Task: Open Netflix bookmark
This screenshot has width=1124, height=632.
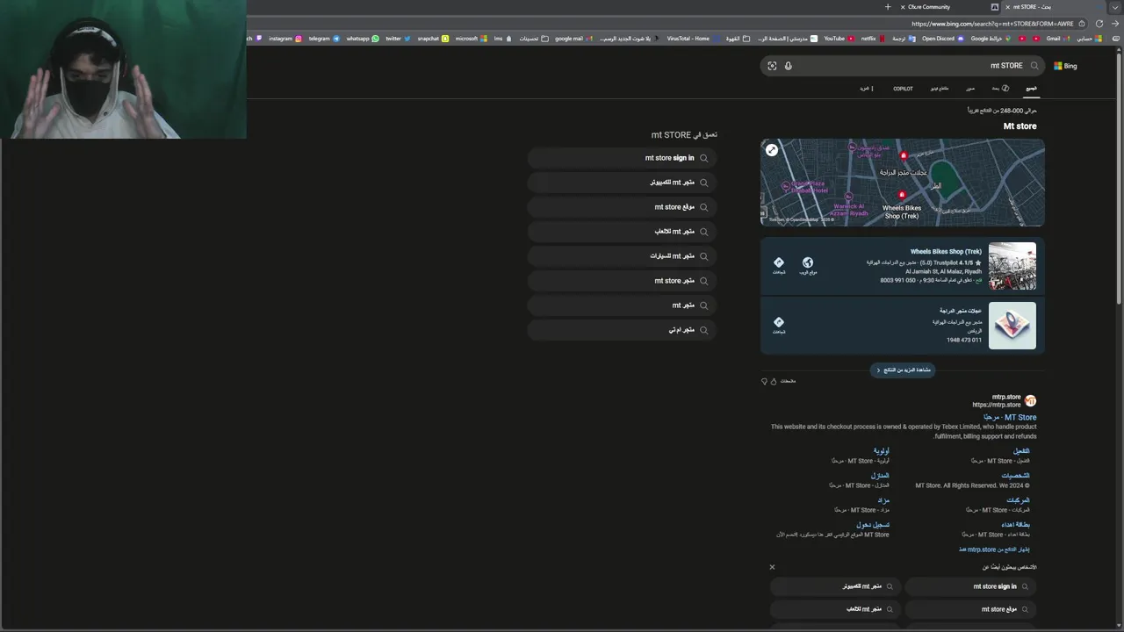Action: click(x=873, y=39)
